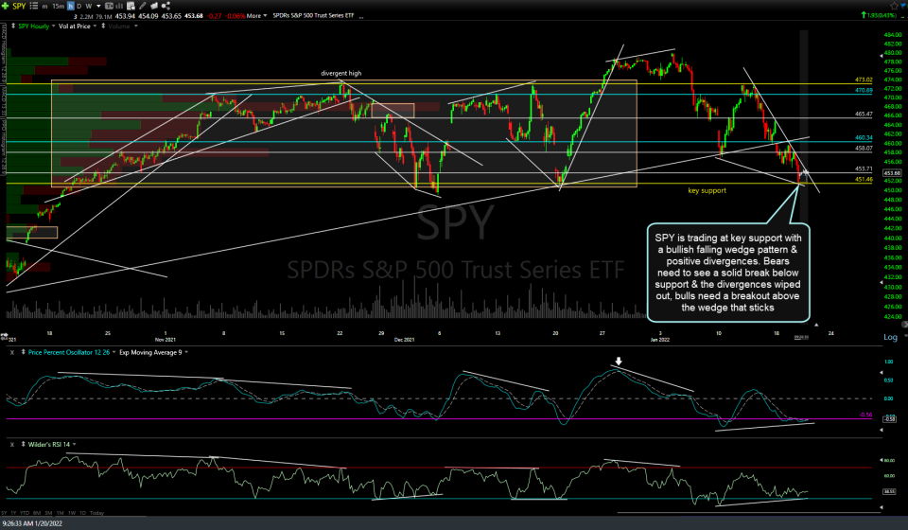Select the 15m timeframe
The width and height of the screenshot is (908, 530).
[x=58, y=7]
